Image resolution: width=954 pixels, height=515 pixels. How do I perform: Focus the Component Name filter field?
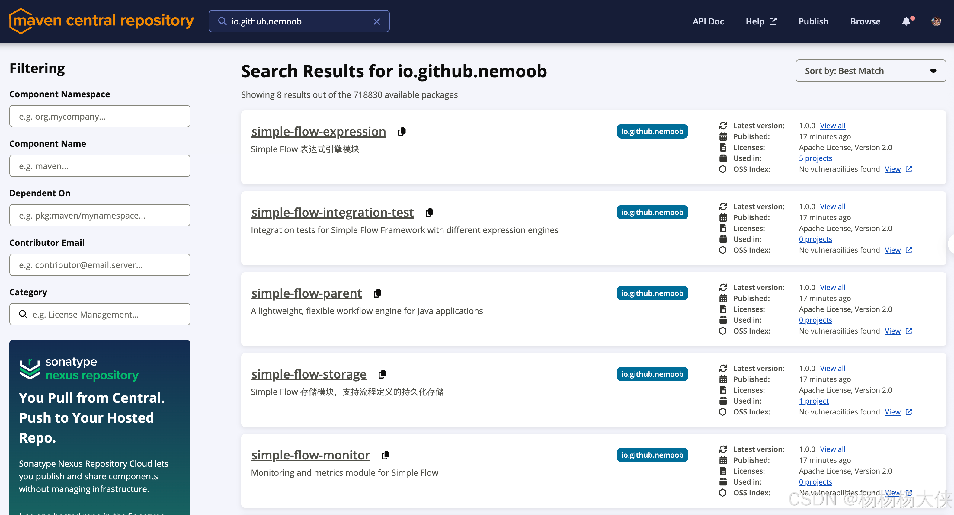click(x=100, y=166)
